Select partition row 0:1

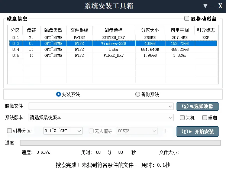click(113, 38)
